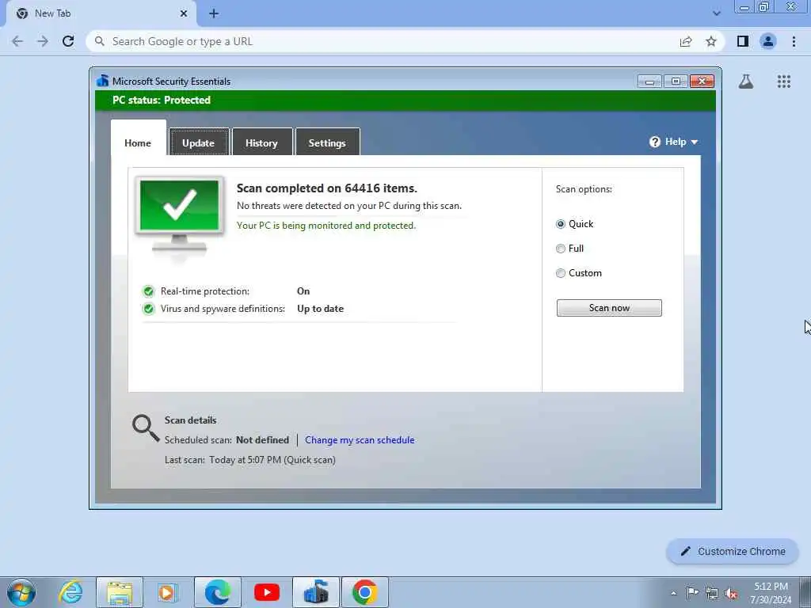Go back in Chrome

click(x=17, y=41)
